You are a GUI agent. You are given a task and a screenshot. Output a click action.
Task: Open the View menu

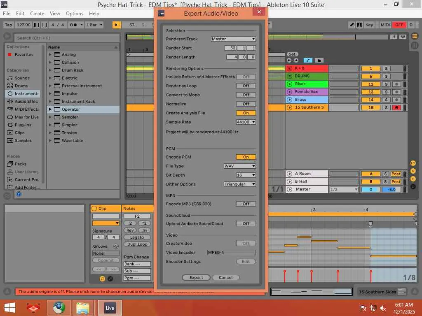[x=55, y=14]
